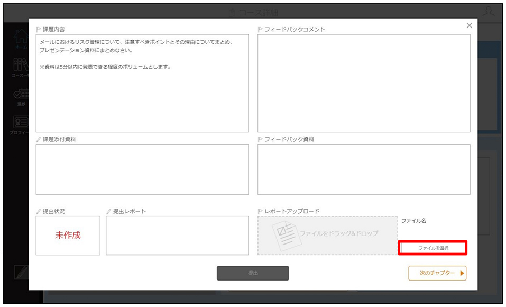Click the 提出 submit button
This screenshot has width=506, height=307.
pyautogui.click(x=253, y=273)
